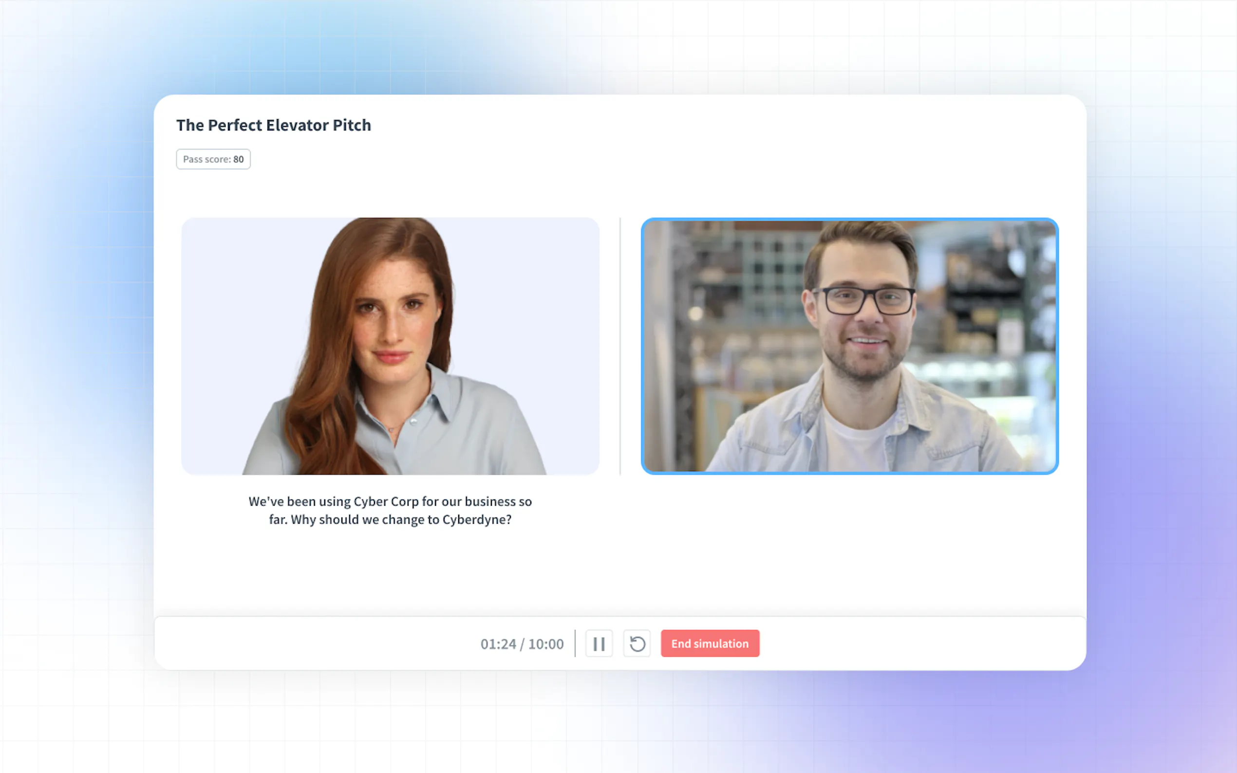The image size is (1237, 773).
Task: Restart the simulation with the reset icon
Action: tap(637, 643)
